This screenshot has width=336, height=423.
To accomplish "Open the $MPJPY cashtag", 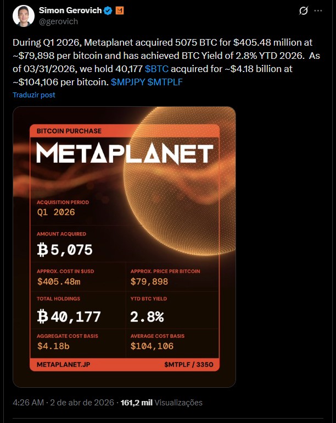I will (128, 82).
